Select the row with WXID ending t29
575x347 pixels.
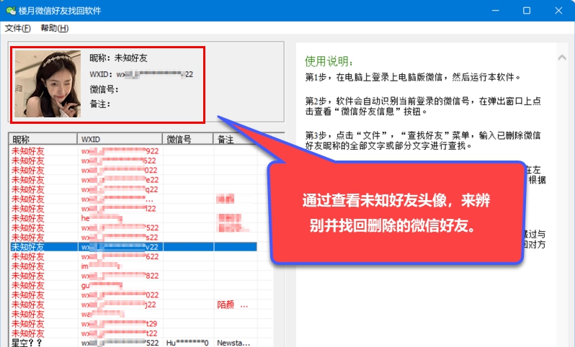(133, 324)
